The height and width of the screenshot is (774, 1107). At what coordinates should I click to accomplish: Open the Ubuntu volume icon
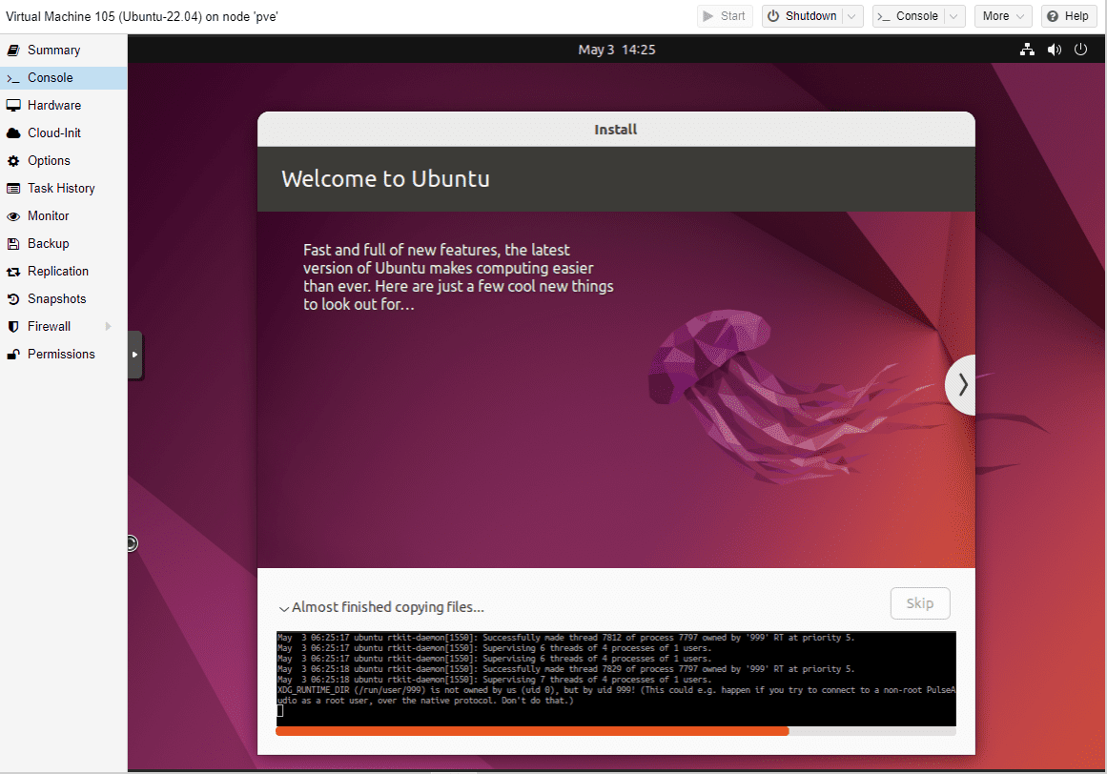pyautogui.click(x=1054, y=50)
